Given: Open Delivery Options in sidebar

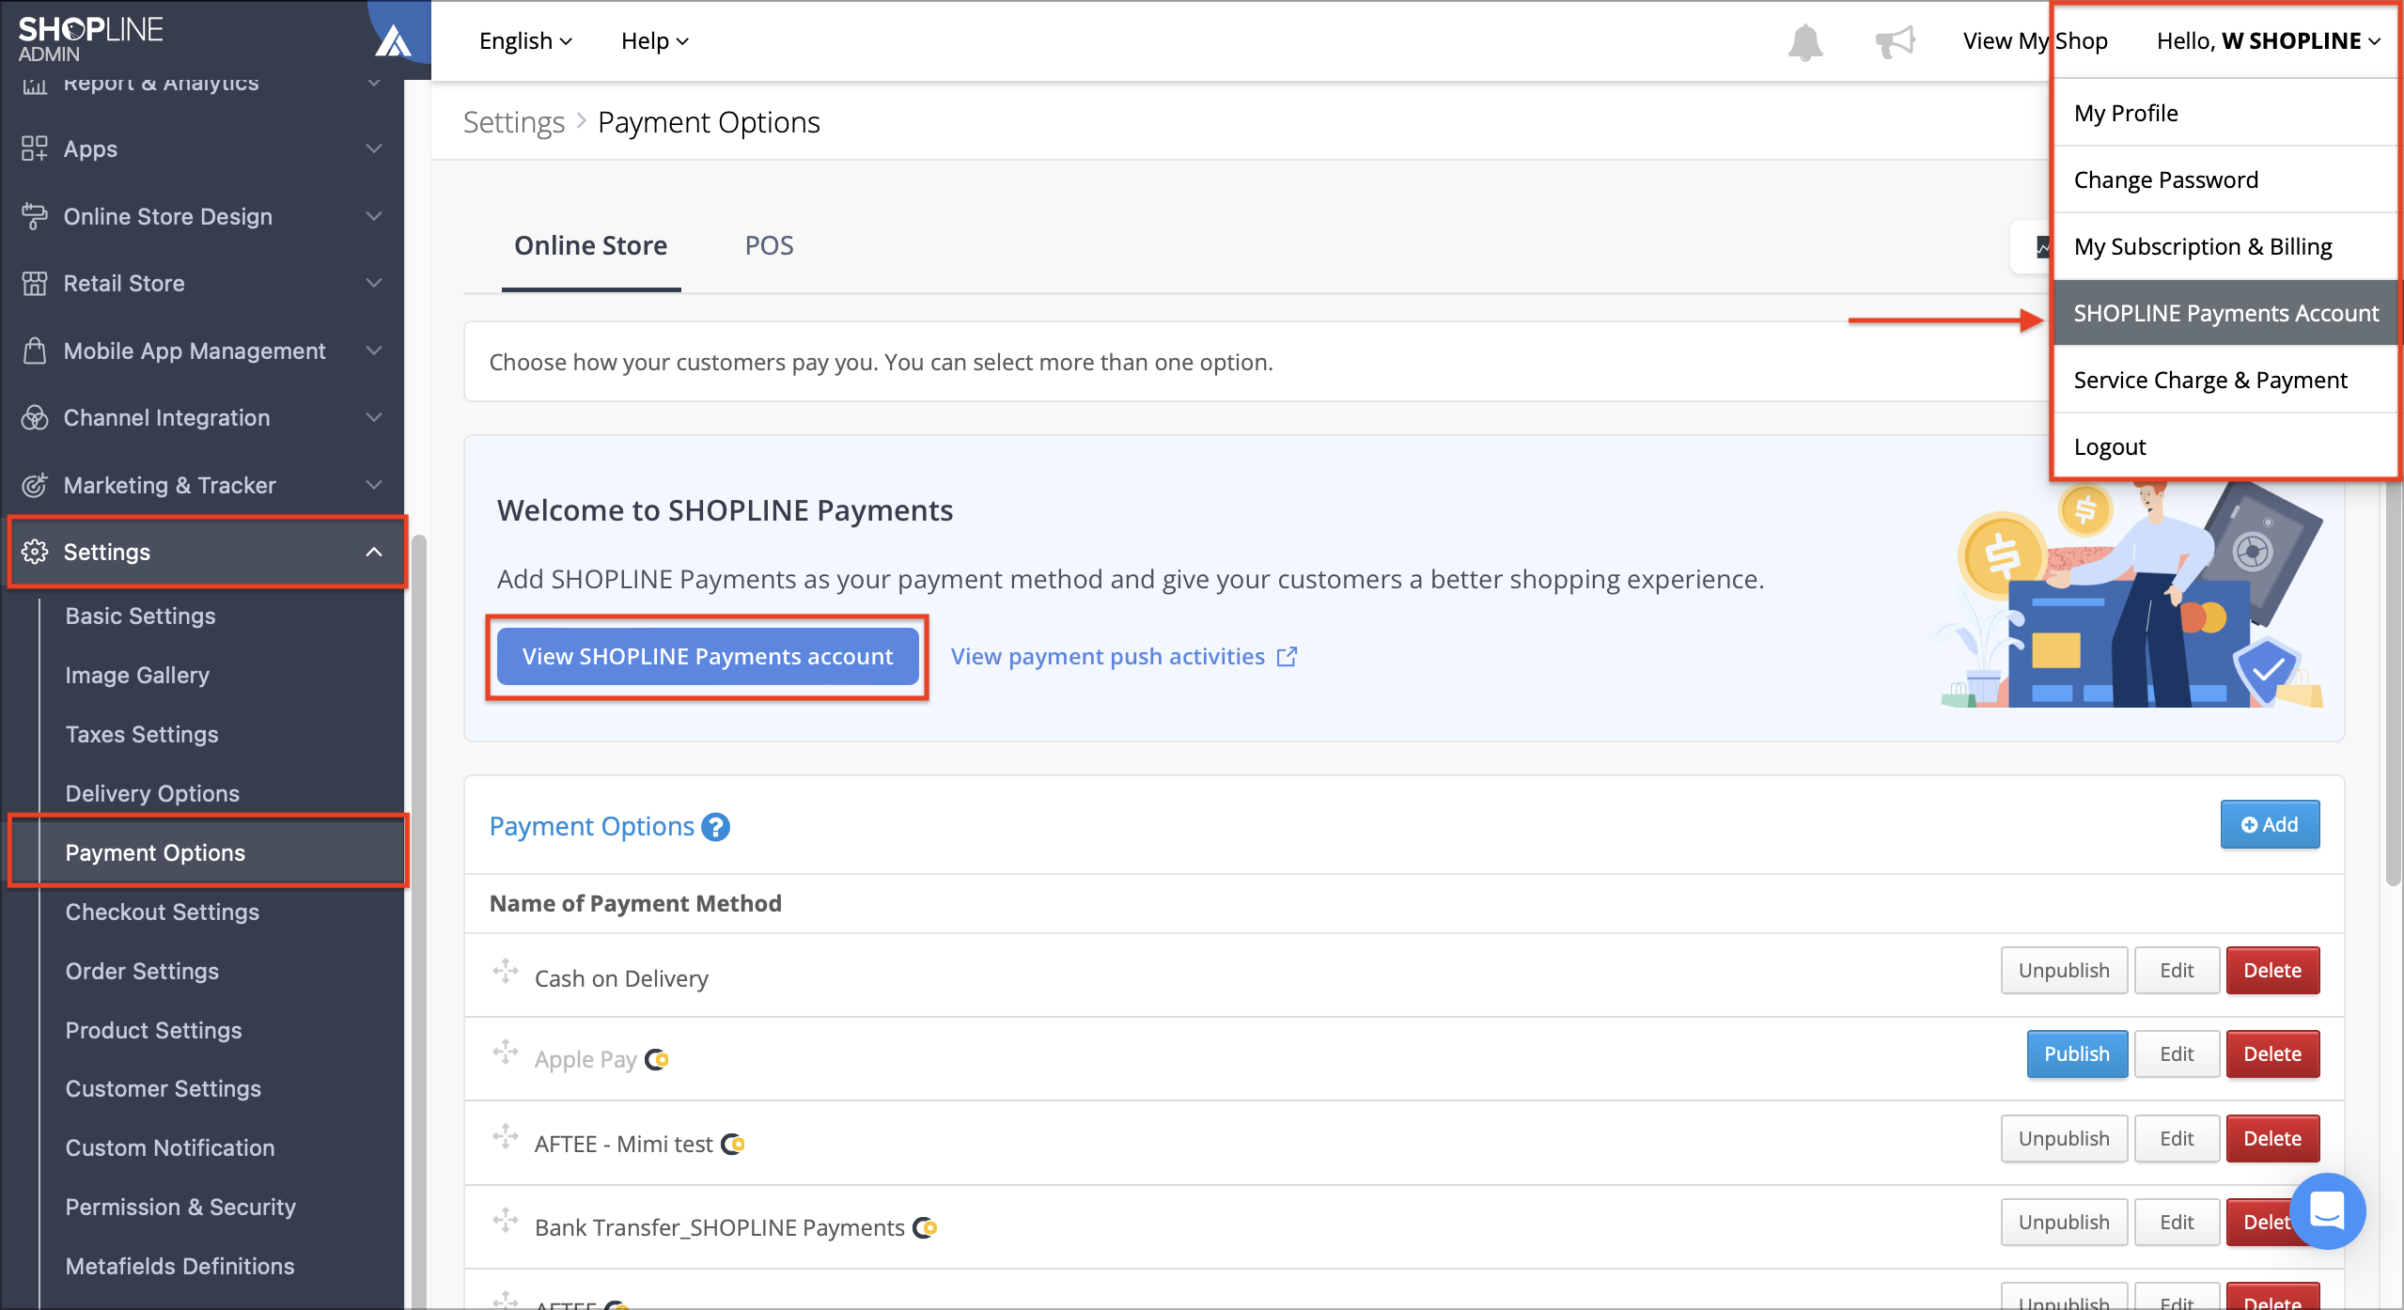Looking at the screenshot, I should (152, 794).
